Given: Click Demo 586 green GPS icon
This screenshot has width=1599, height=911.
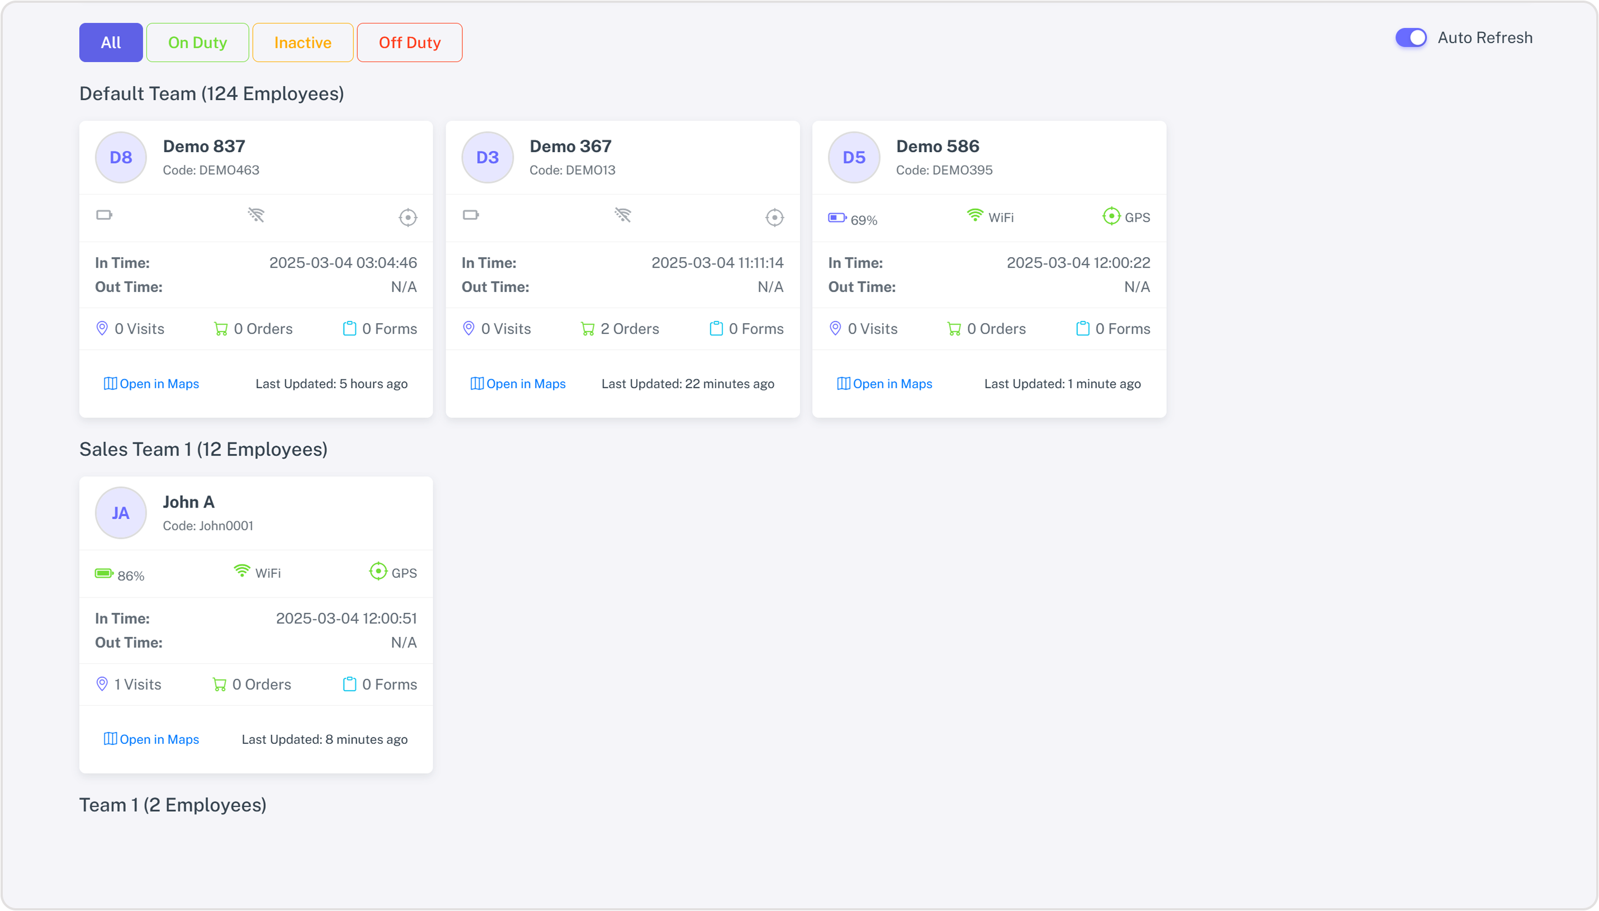Looking at the screenshot, I should 1111,216.
